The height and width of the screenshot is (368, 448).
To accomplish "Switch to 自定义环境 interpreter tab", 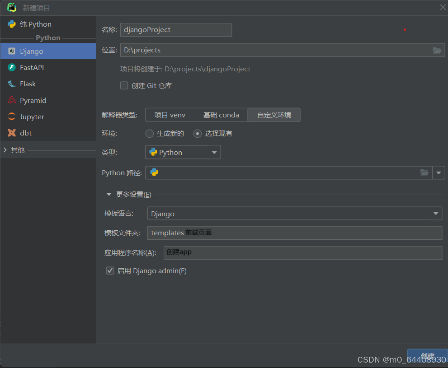I will click(274, 115).
